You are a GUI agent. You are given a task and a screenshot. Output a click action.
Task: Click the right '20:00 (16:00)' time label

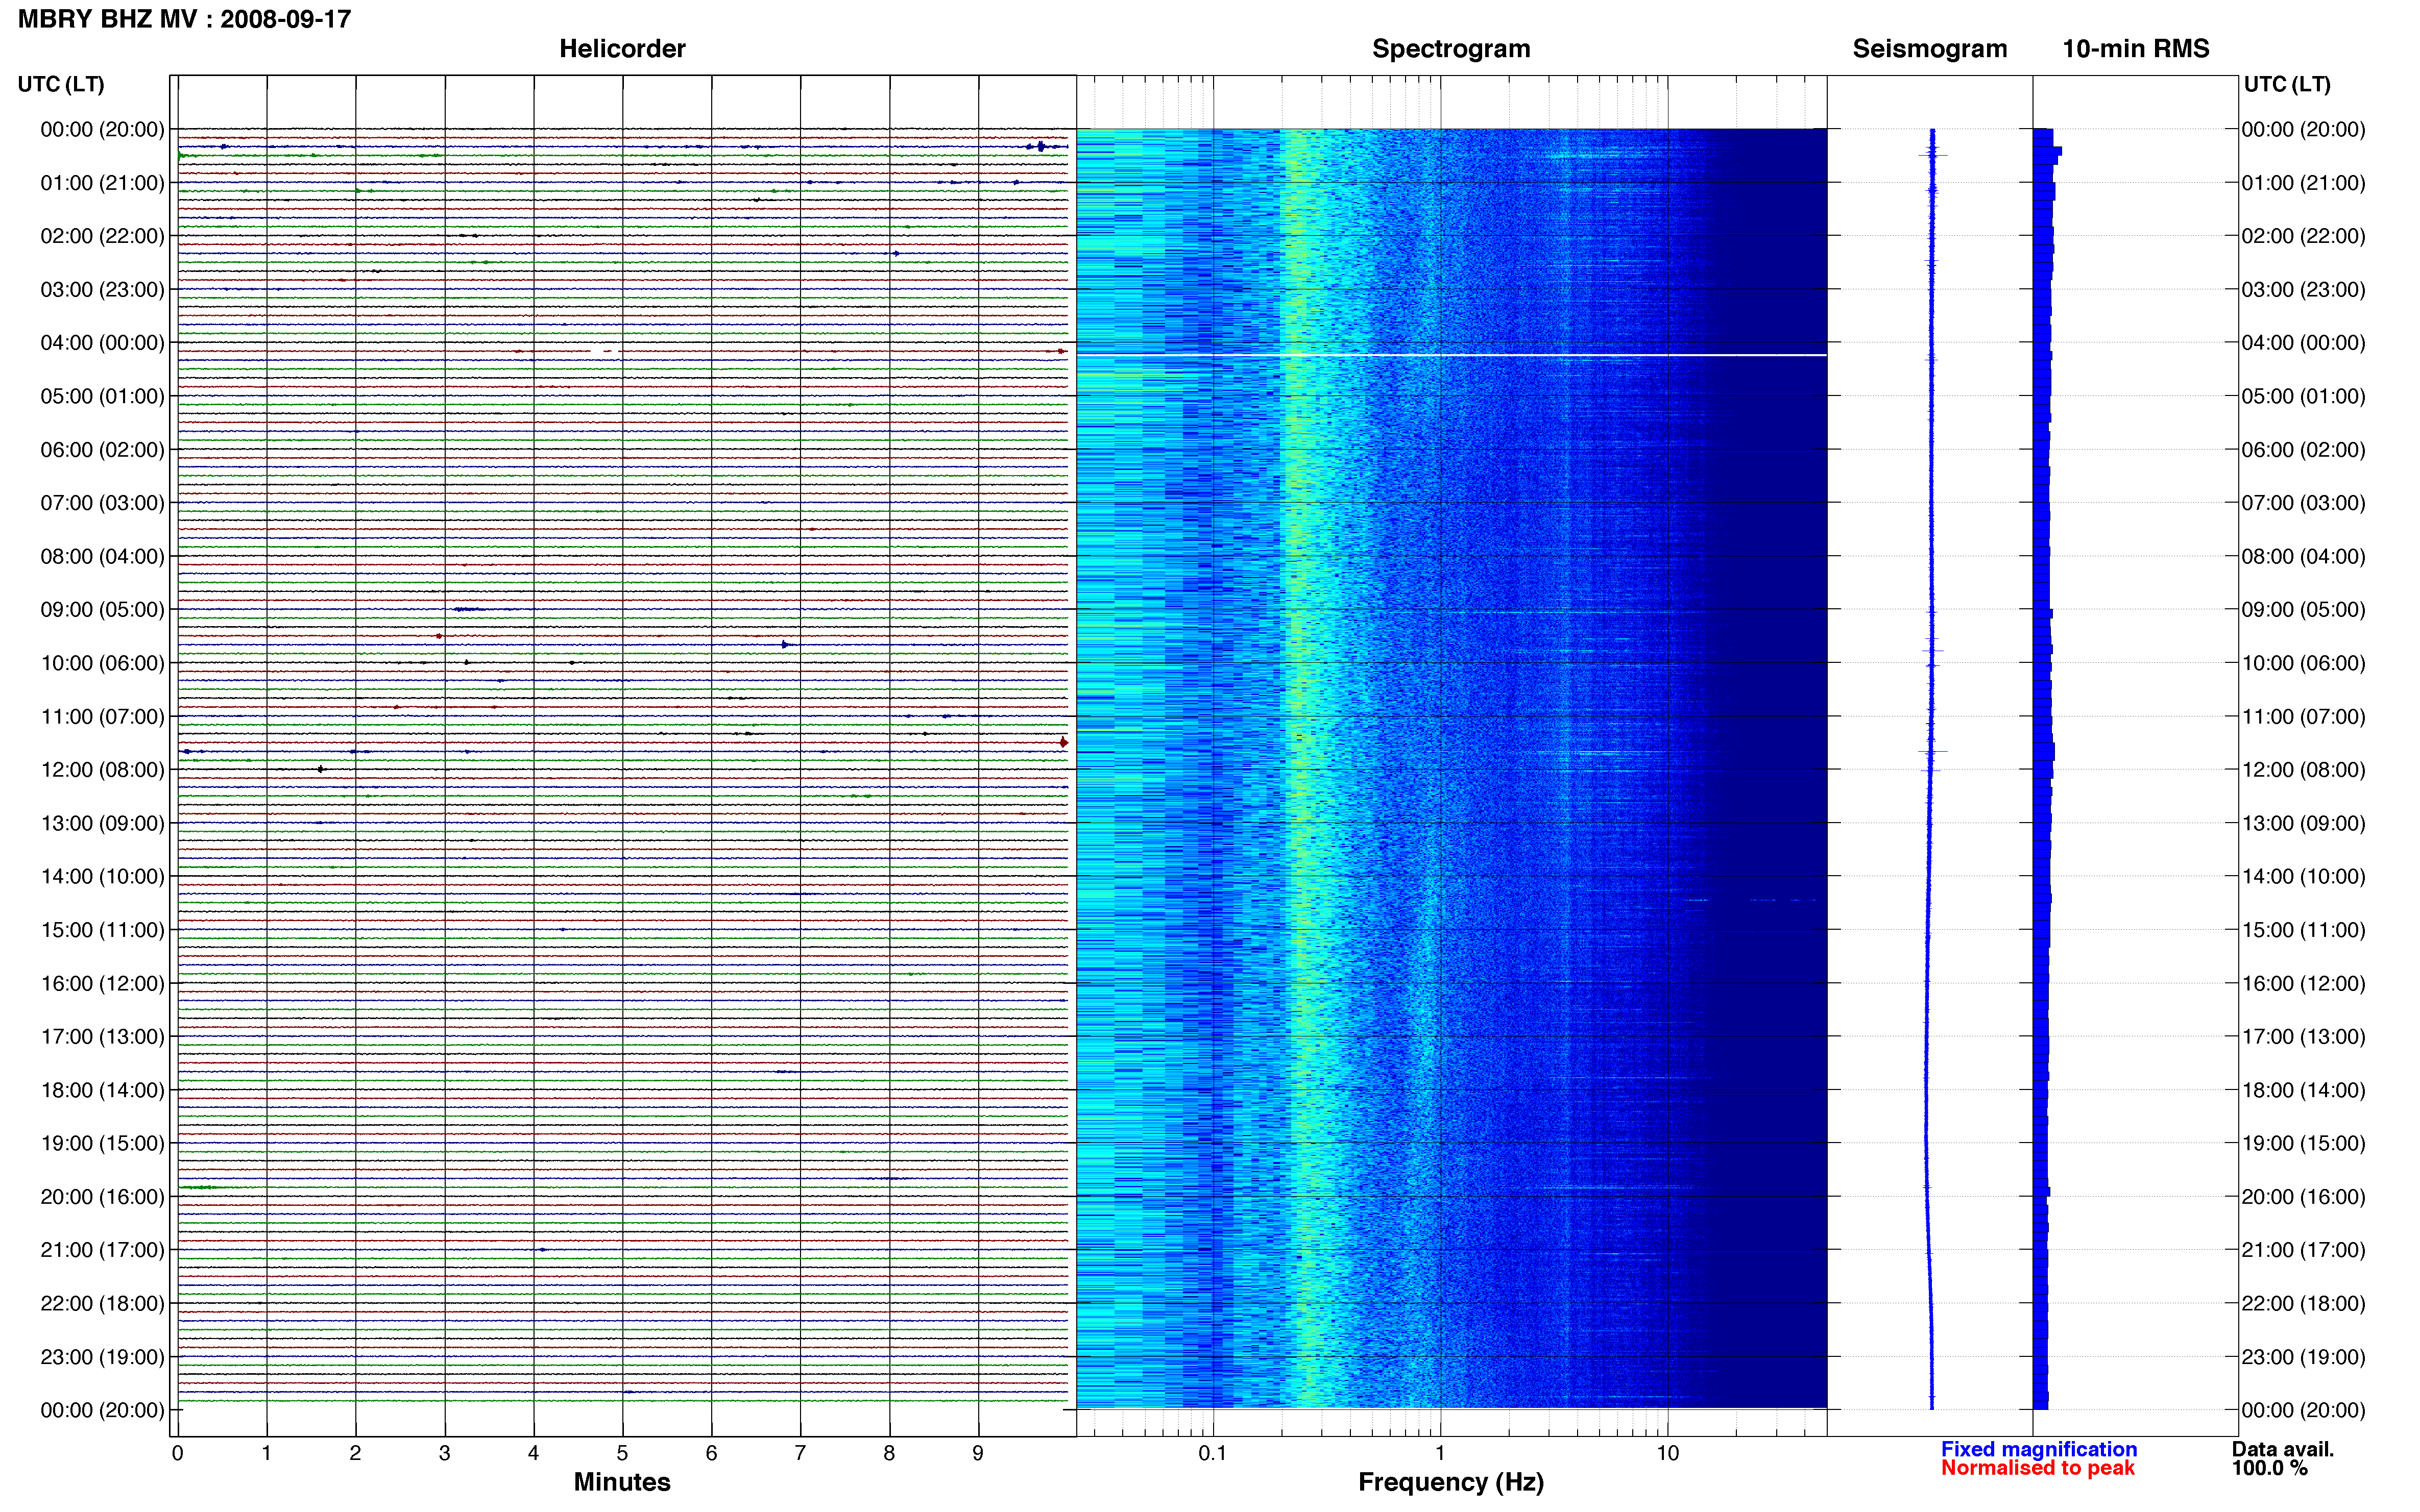pyautogui.click(x=2303, y=1197)
